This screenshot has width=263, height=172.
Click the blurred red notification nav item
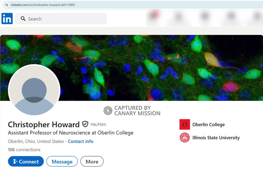154,15
